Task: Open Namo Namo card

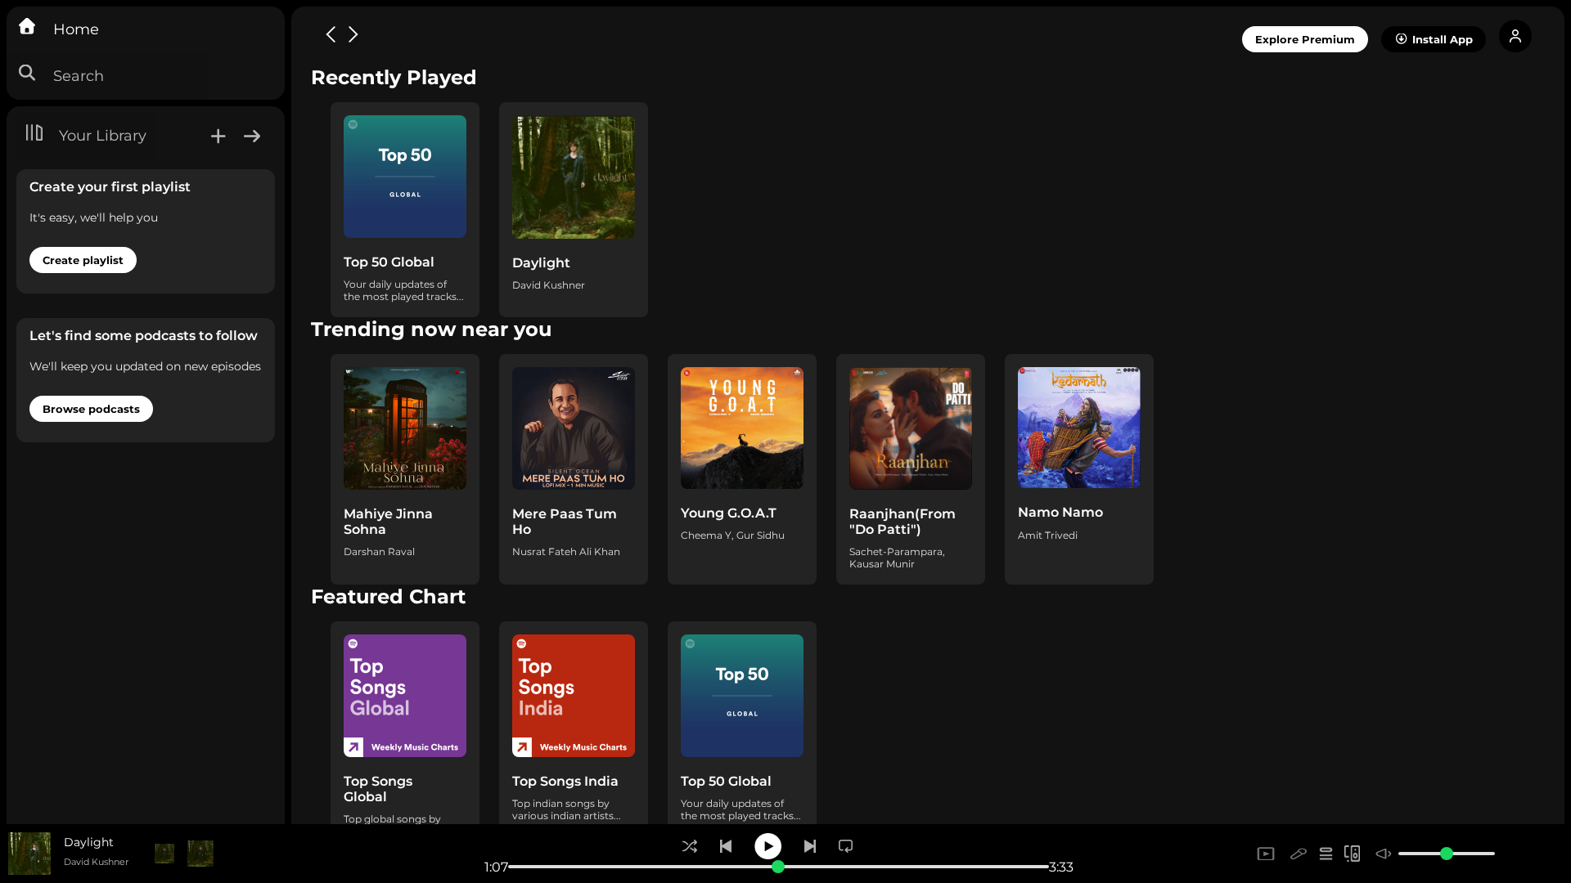Action: click(x=1079, y=469)
